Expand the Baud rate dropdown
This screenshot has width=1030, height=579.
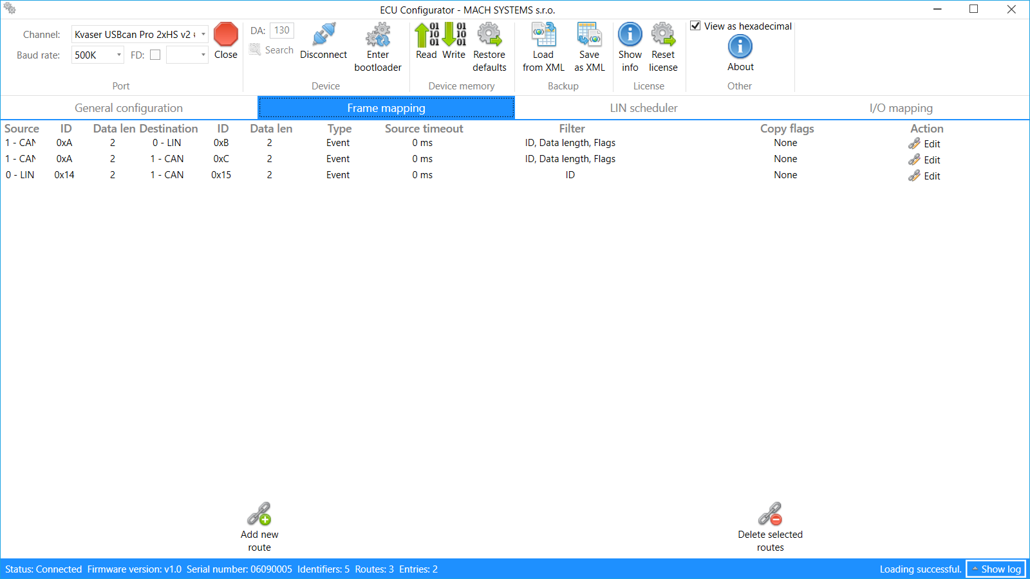pos(118,55)
